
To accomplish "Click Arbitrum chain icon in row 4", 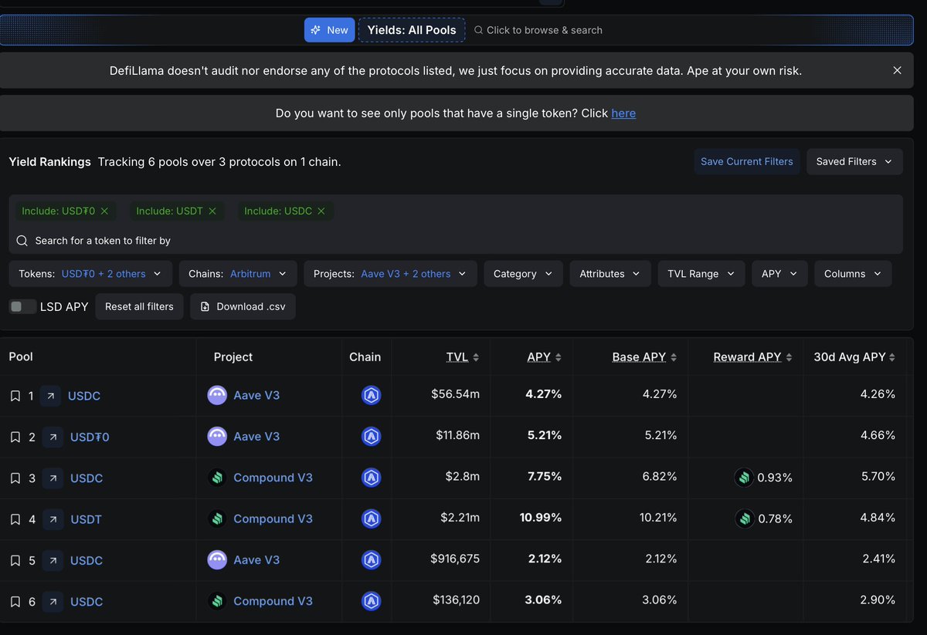I will (x=372, y=518).
